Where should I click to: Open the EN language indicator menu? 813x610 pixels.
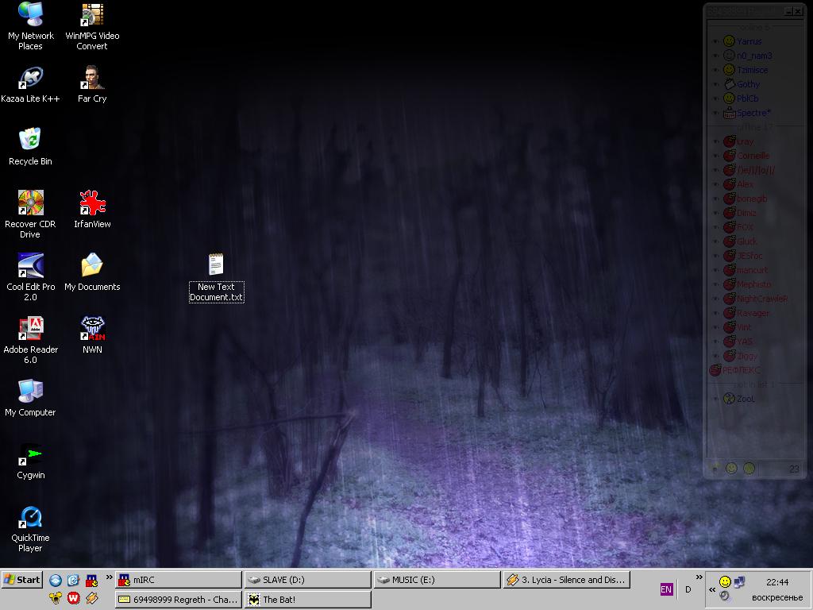tap(666, 589)
